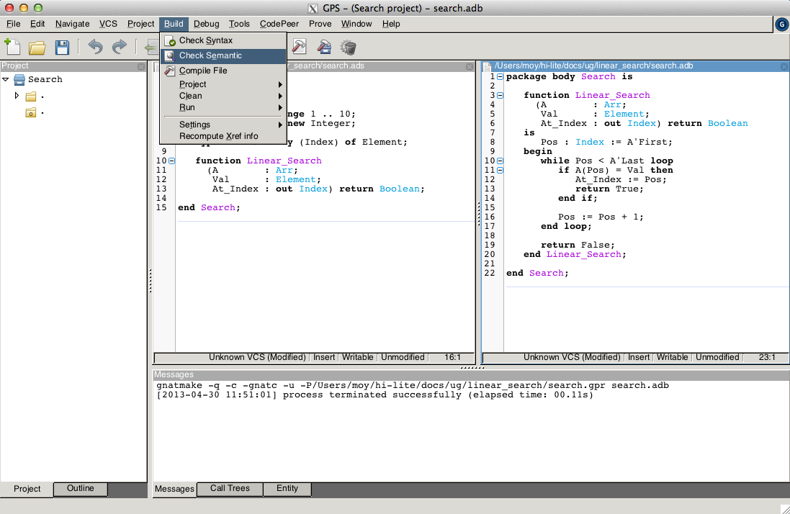
Task: Expand the Clean submenu in Build
Action: (223, 96)
